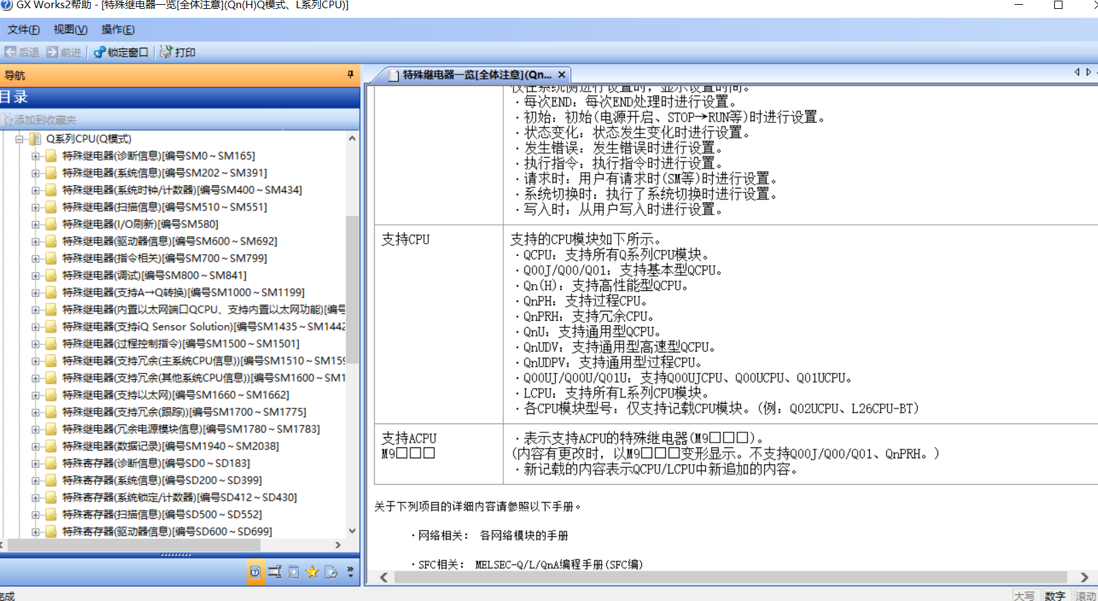Open the 文件(F) menu
The width and height of the screenshot is (1098, 601).
(23, 29)
